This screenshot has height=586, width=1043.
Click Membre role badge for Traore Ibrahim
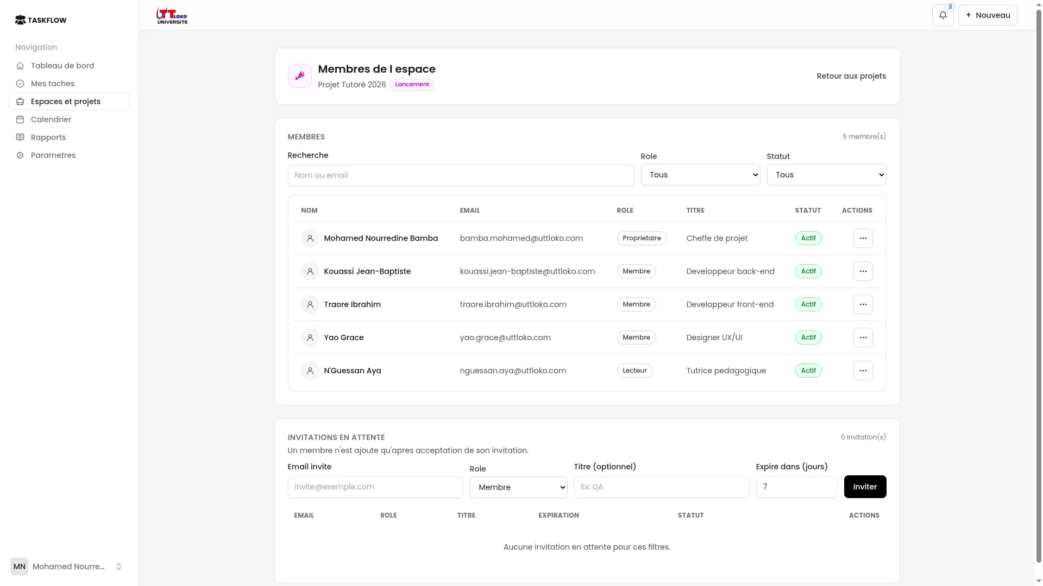click(x=636, y=304)
